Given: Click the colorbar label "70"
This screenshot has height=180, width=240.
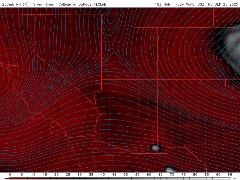Looking at the screenshot, I should point(172,175).
